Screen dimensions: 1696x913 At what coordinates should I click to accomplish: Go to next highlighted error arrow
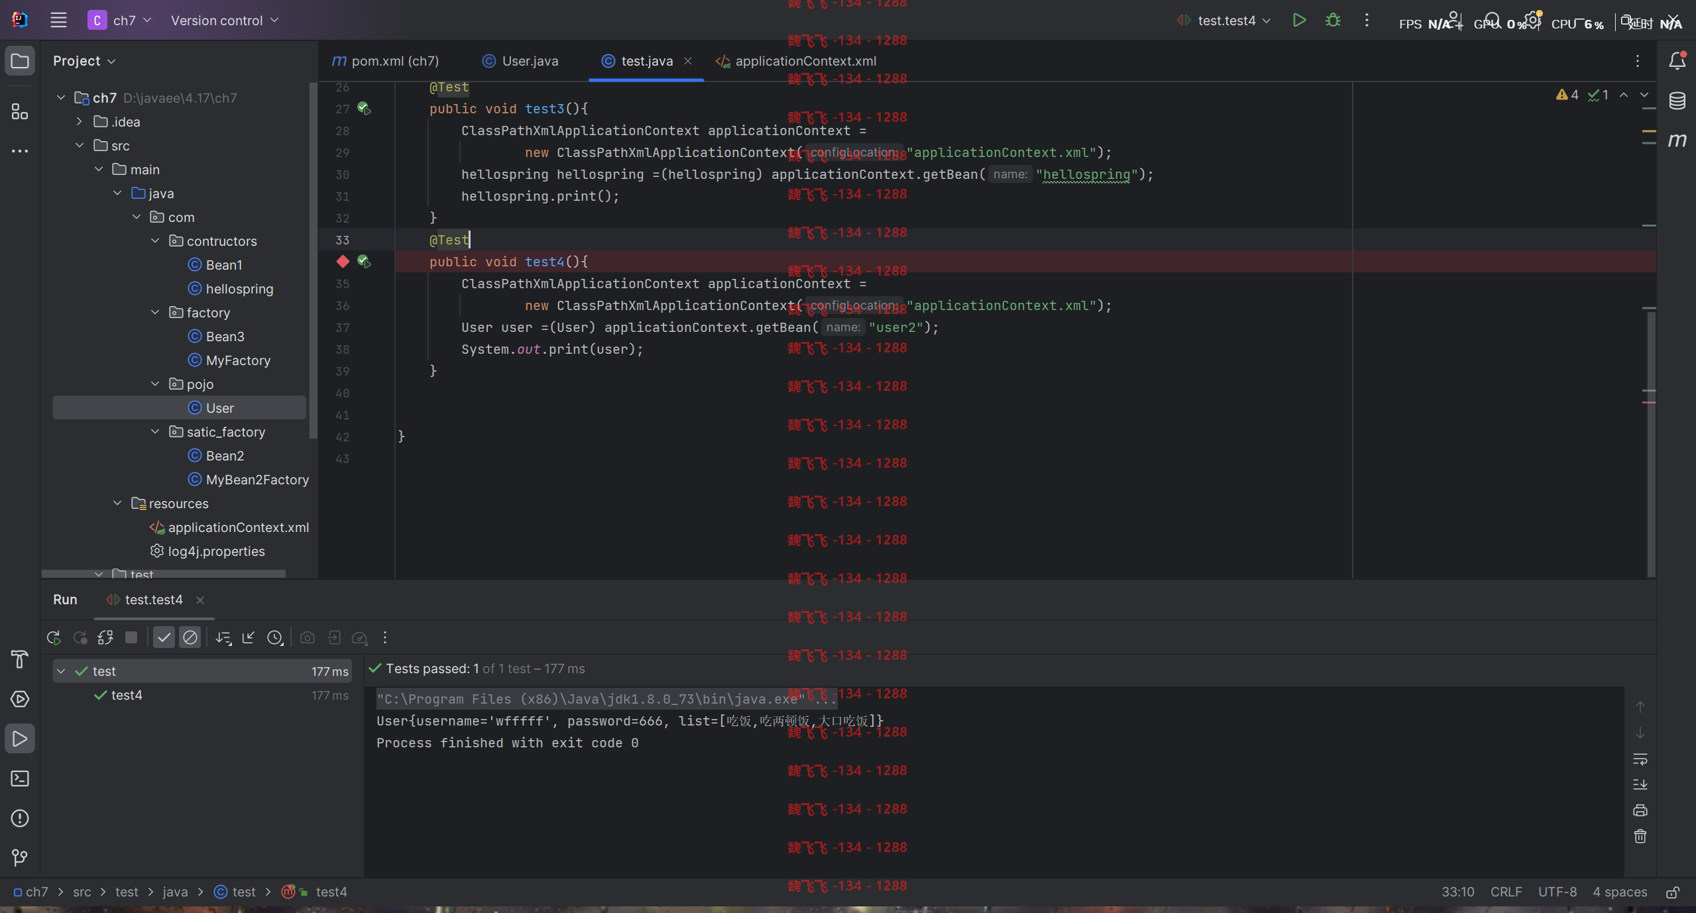[1644, 95]
